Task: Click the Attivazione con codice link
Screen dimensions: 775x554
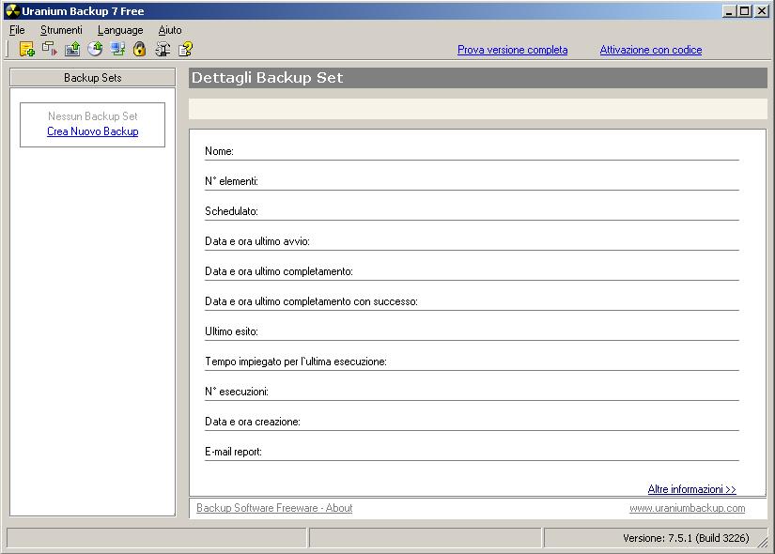Action: [x=650, y=50]
